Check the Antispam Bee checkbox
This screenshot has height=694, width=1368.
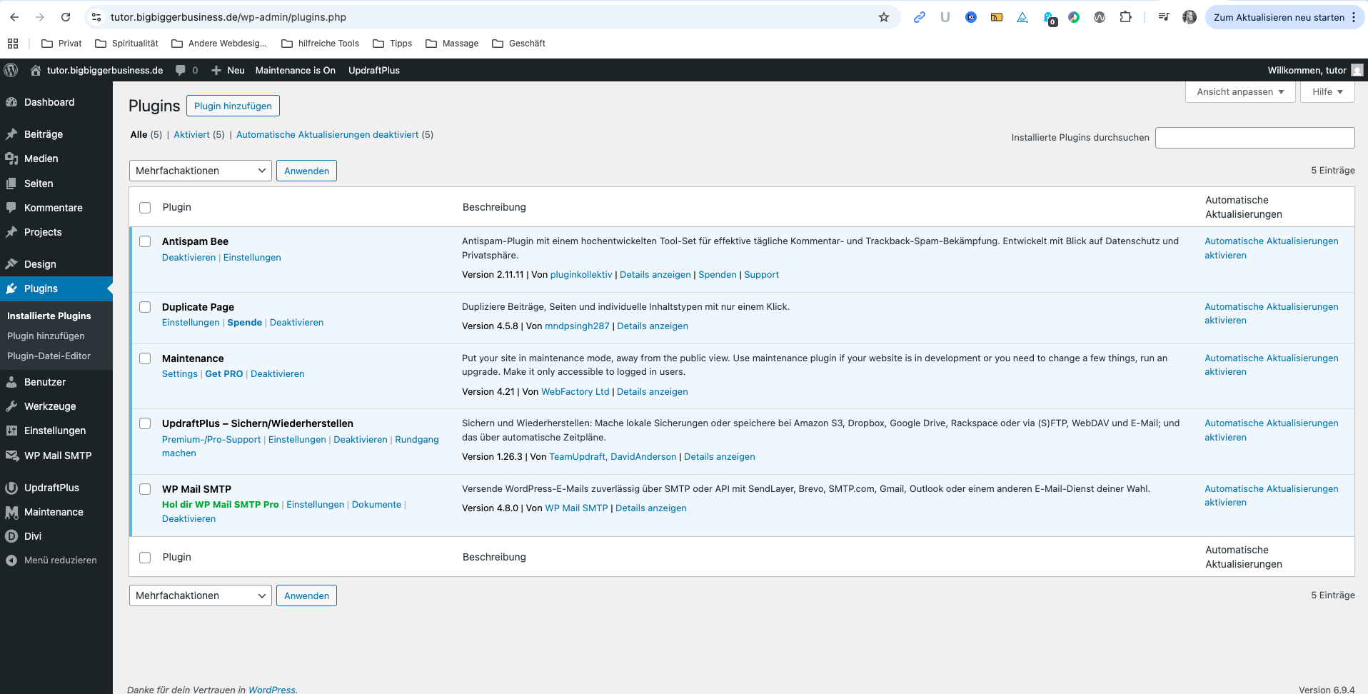(145, 241)
